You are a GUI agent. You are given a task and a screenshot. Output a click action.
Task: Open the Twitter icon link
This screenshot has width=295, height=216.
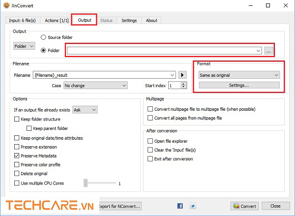point(193,206)
